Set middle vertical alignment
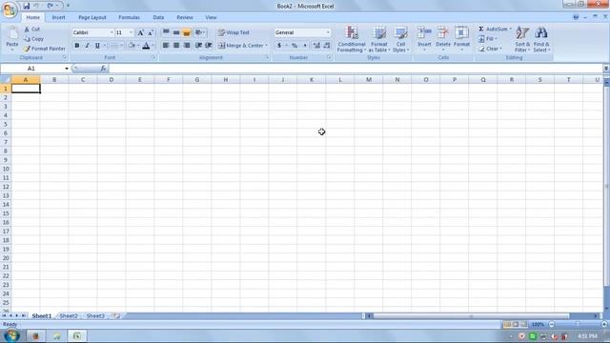The width and height of the screenshot is (610, 343). 176,32
